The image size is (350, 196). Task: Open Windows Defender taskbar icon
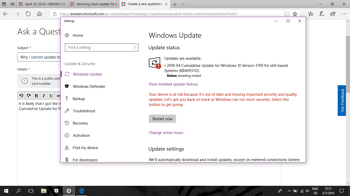coord(56,191)
